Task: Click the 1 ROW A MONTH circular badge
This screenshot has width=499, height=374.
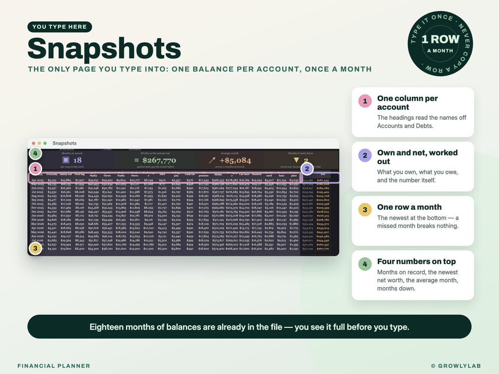Action: (x=440, y=43)
